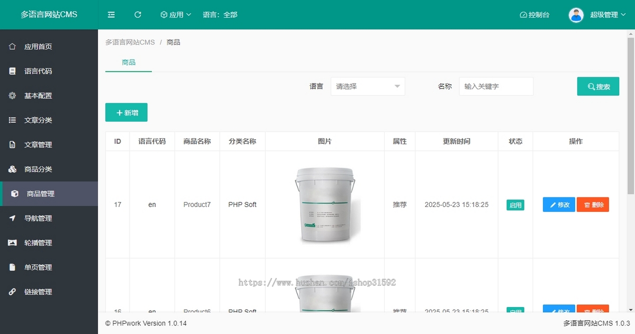Click the 操作 column header
635x334 pixels.
(576, 141)
